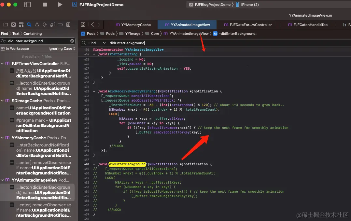The width and height of the screenshot is (351, 221).
Task: Open the Breakpoint navigator
Action: tap(60, 25)
